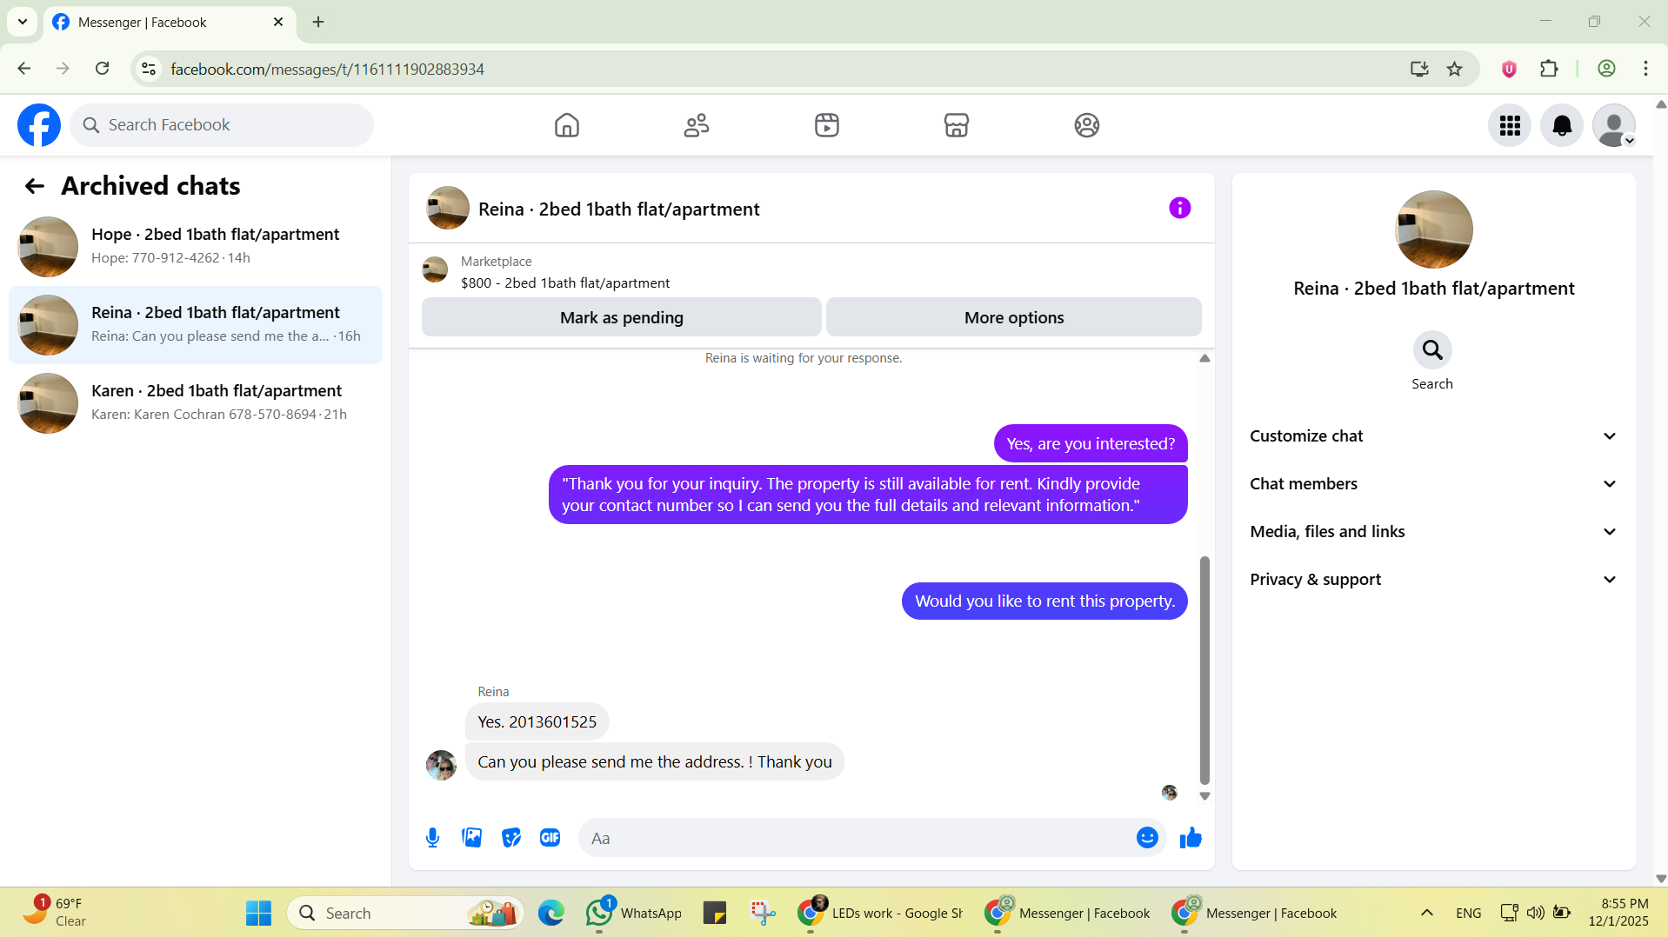This screenshot has height=937, width=1668.
Task: Open the emoji picker
Action: tap(1147, 838)
